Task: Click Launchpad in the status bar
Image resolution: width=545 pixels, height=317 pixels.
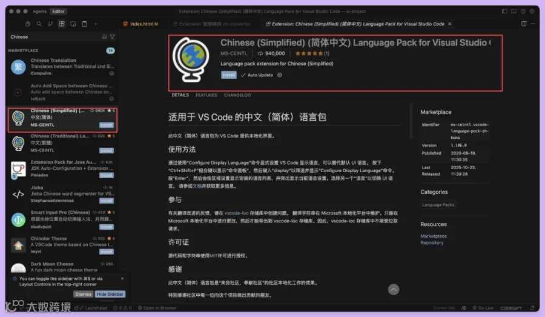Action: [x=93, y=308]
